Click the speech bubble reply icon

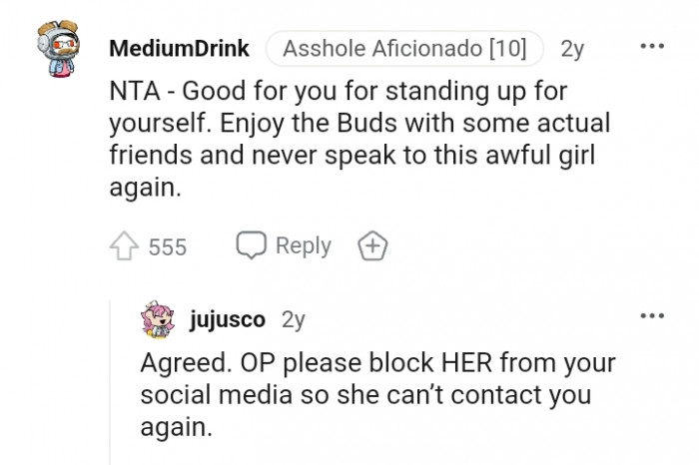[x=251, y=245]
